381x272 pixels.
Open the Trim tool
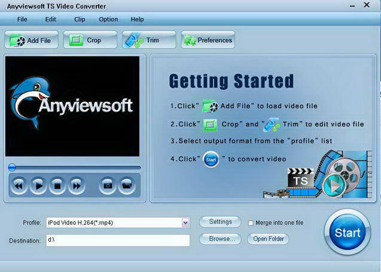click(149, 40)
